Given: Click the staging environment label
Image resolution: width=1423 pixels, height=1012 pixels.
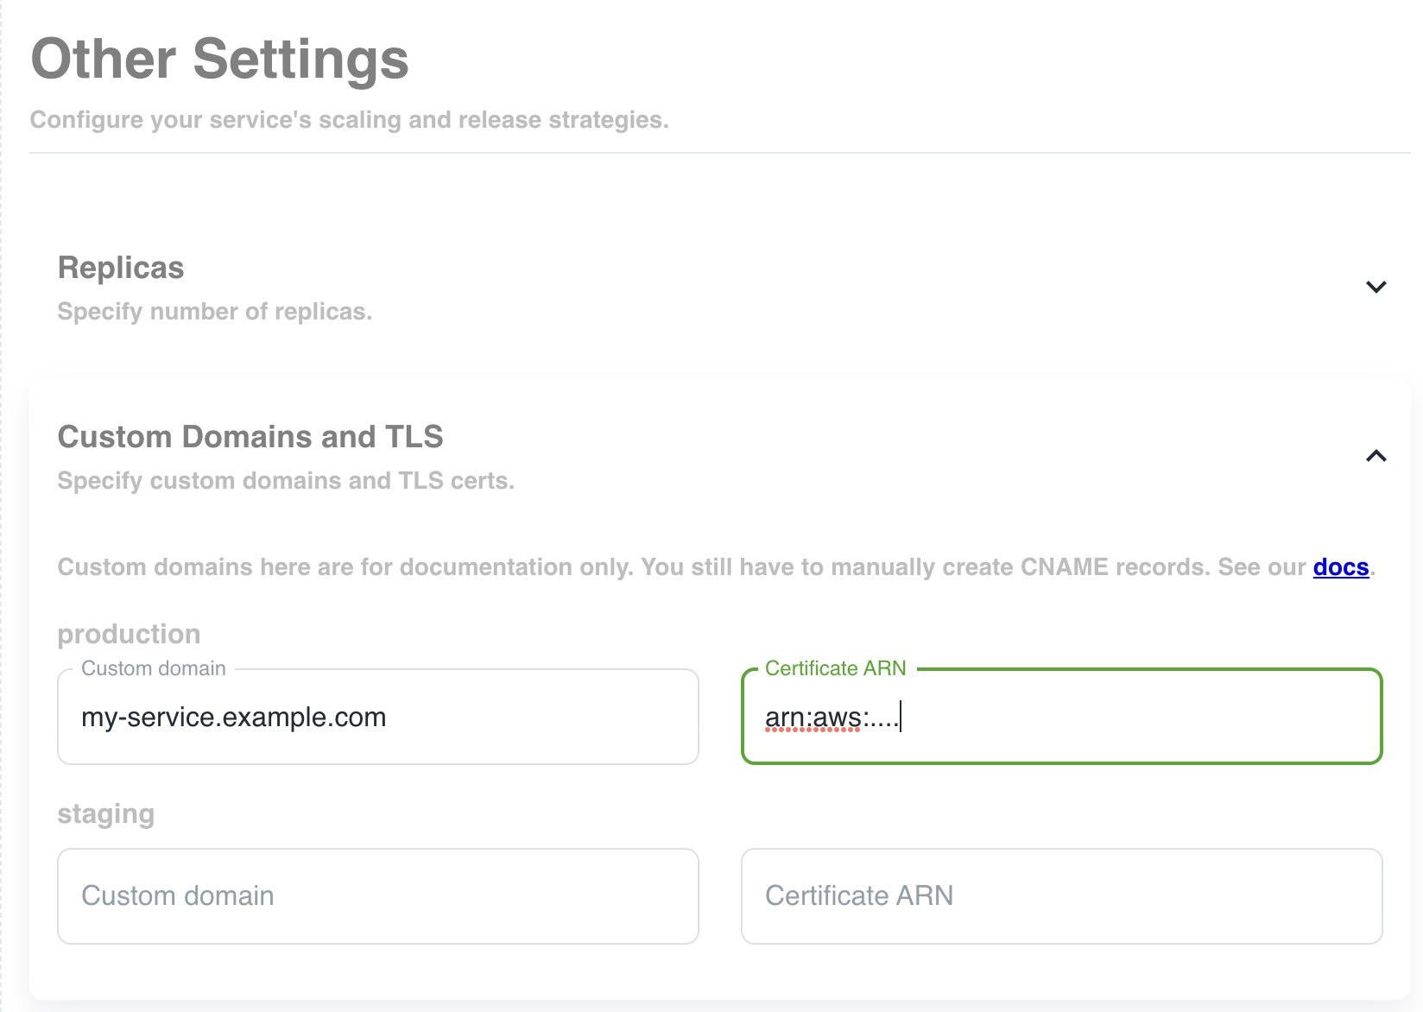Looking at the screenshot, I should pyautogui.click(x=106, y=814).
